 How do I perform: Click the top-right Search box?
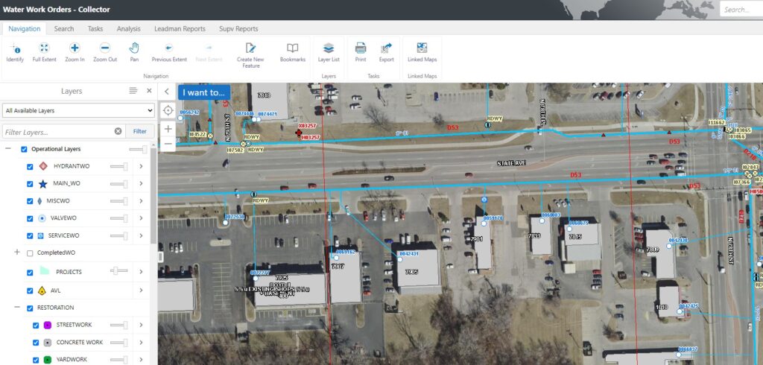741,9
